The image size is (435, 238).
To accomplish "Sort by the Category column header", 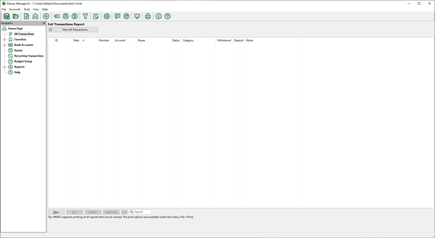I will (198, 40).
